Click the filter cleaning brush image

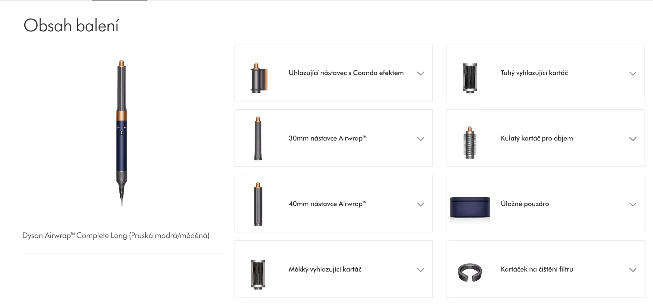pos(470,272)
